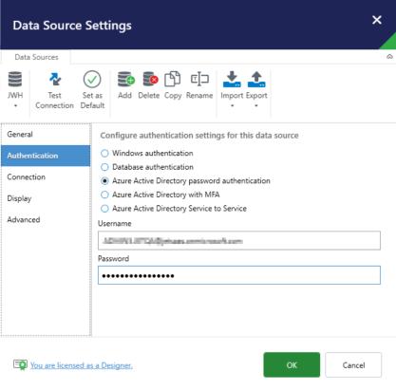
Task: Click into the Password field
Action: 239,275
